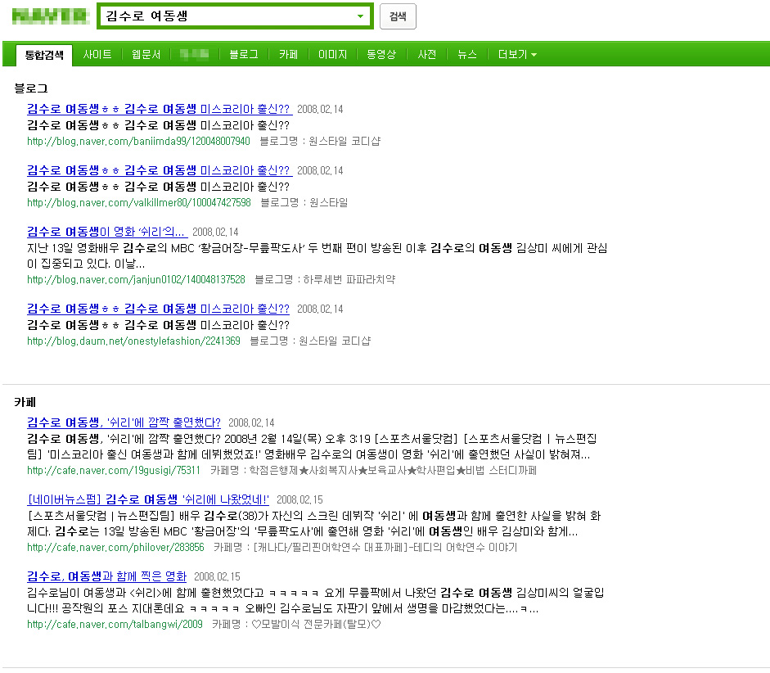Image resolution: width=770 pixels, height=673 pixels.
Task: Open blog result title above baniimda99 URL
Action: 160,109
